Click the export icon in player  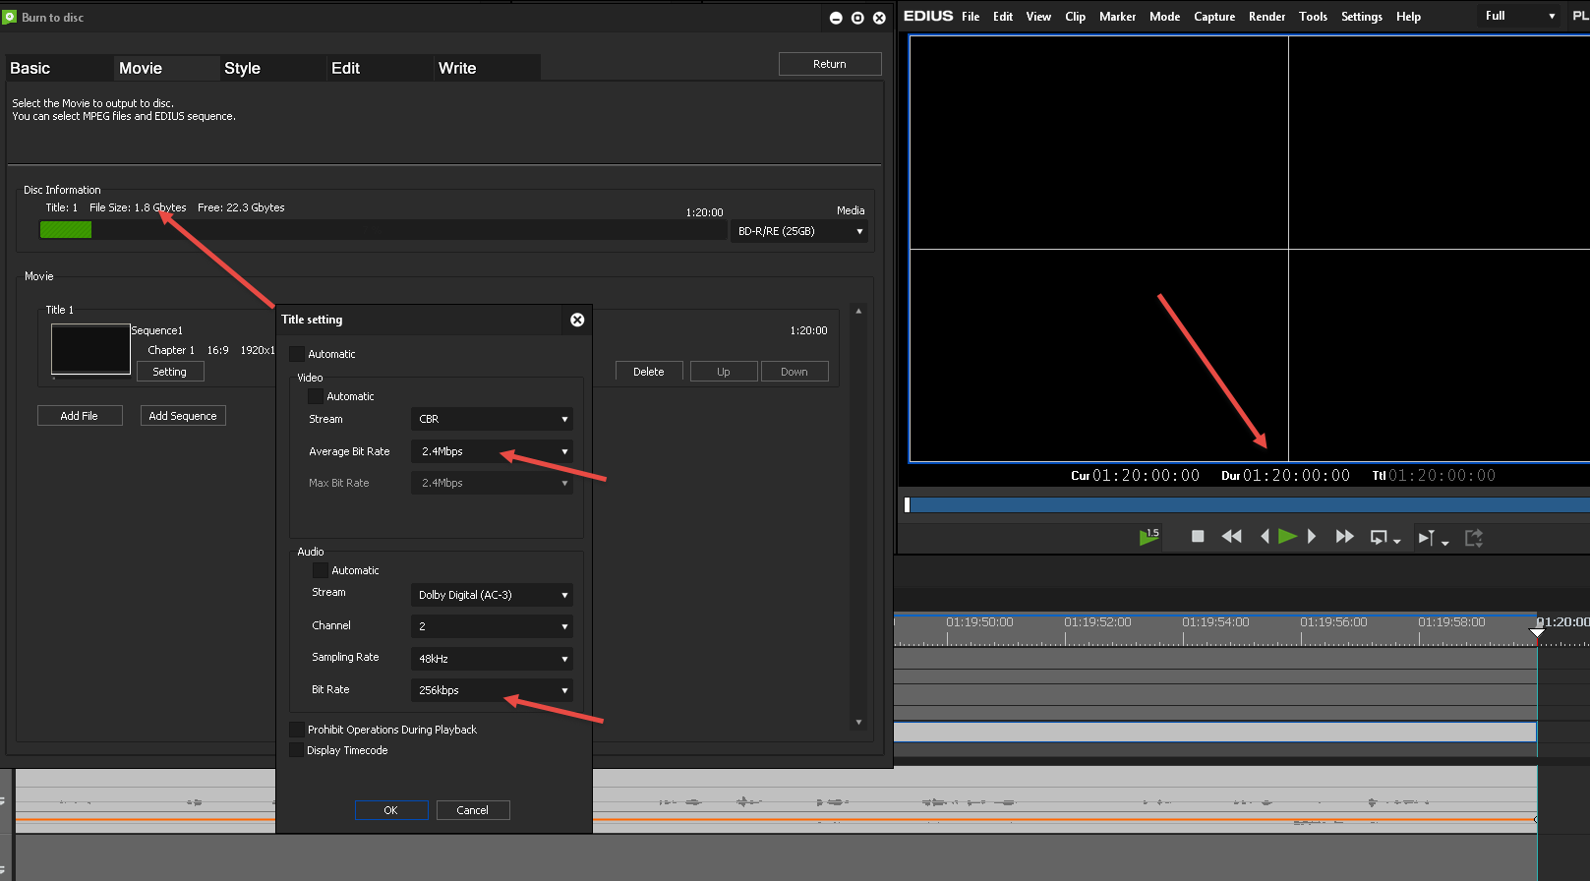1473,537
